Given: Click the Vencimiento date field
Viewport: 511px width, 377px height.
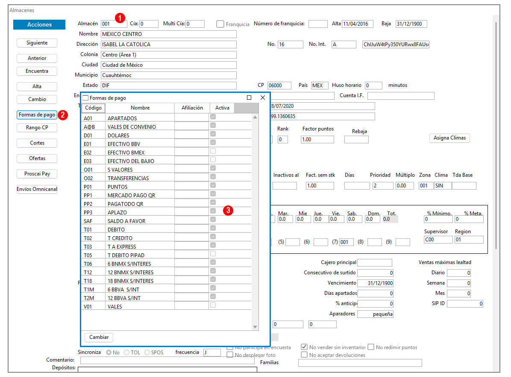Looking at the screenshot, I should (375, 283).
